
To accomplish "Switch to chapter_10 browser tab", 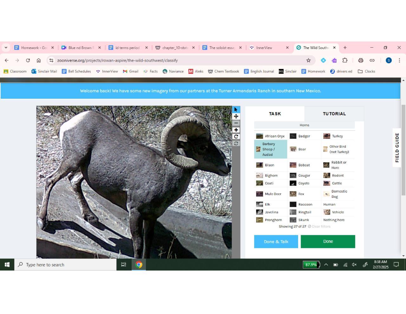I will [175, 48].
